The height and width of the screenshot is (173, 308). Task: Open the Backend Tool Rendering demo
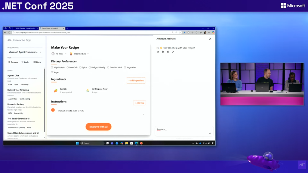18,90
